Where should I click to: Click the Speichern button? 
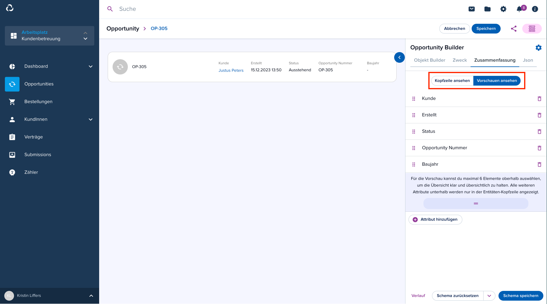coord(486,29)
